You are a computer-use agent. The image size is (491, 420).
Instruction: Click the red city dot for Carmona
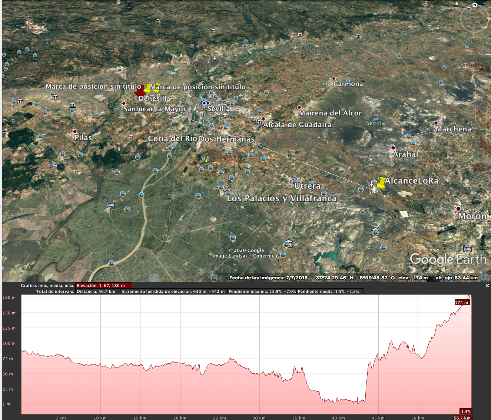[x=334, y=78]
